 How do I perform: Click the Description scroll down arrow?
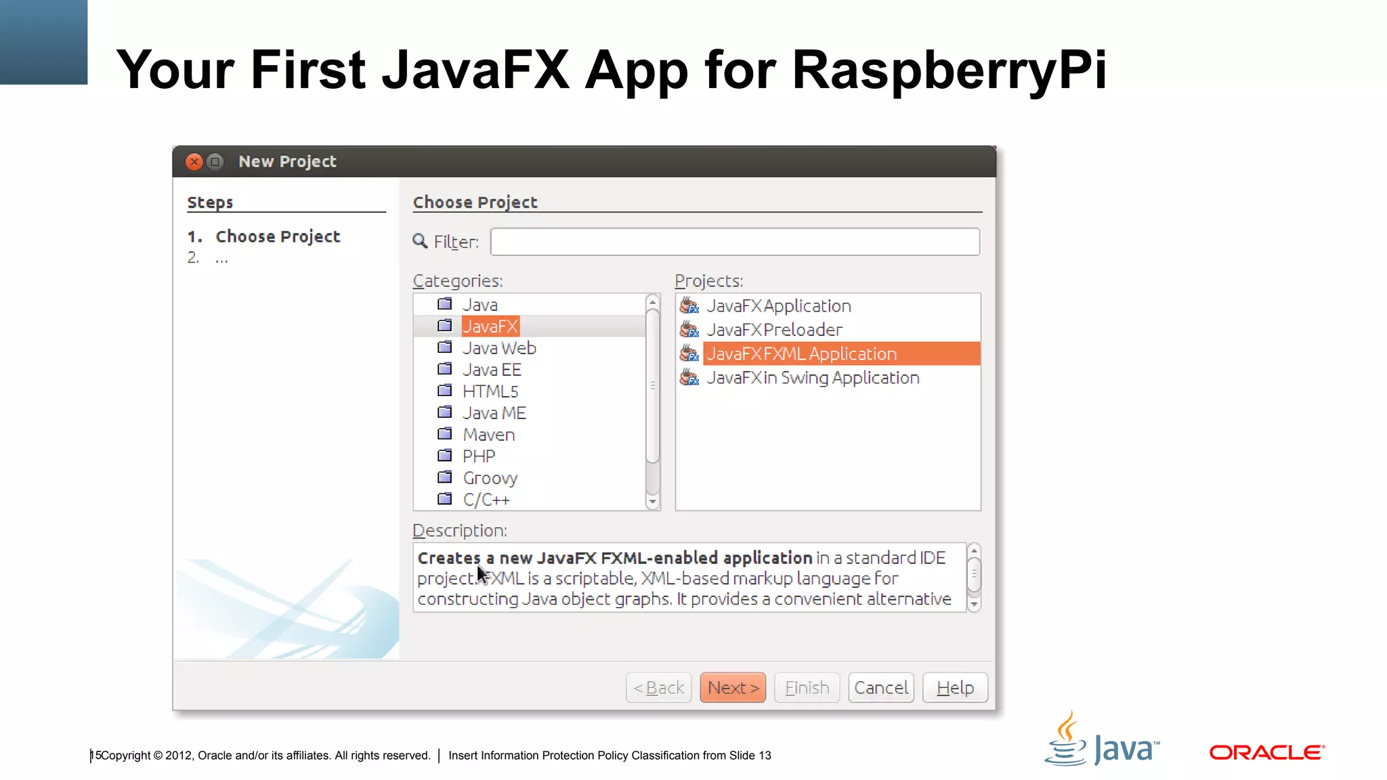coord(974,604)
